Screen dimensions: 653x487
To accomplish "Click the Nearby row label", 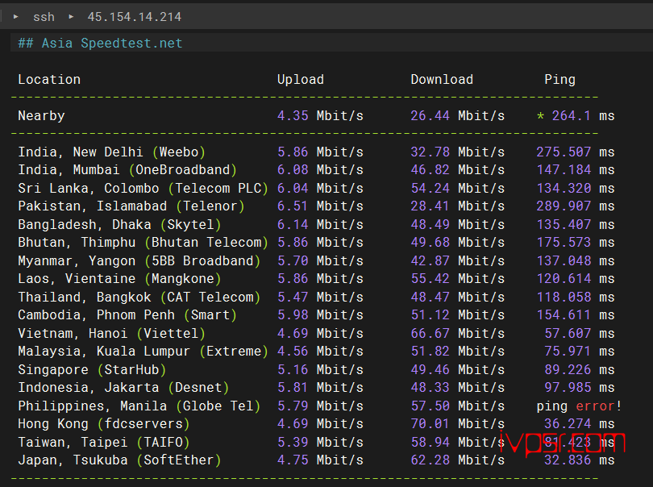I will pyautogui.click(x=41, y=115).
